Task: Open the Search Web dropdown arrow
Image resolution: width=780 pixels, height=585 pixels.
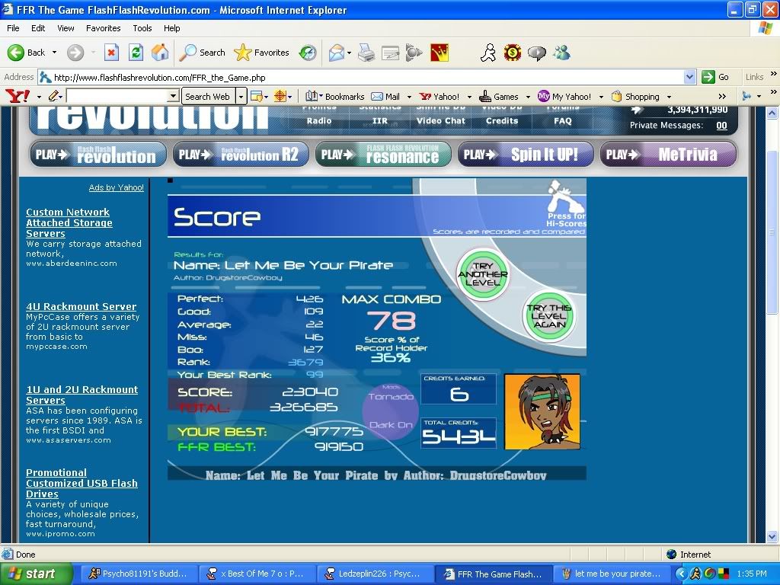Action: (x=241, y=97)
